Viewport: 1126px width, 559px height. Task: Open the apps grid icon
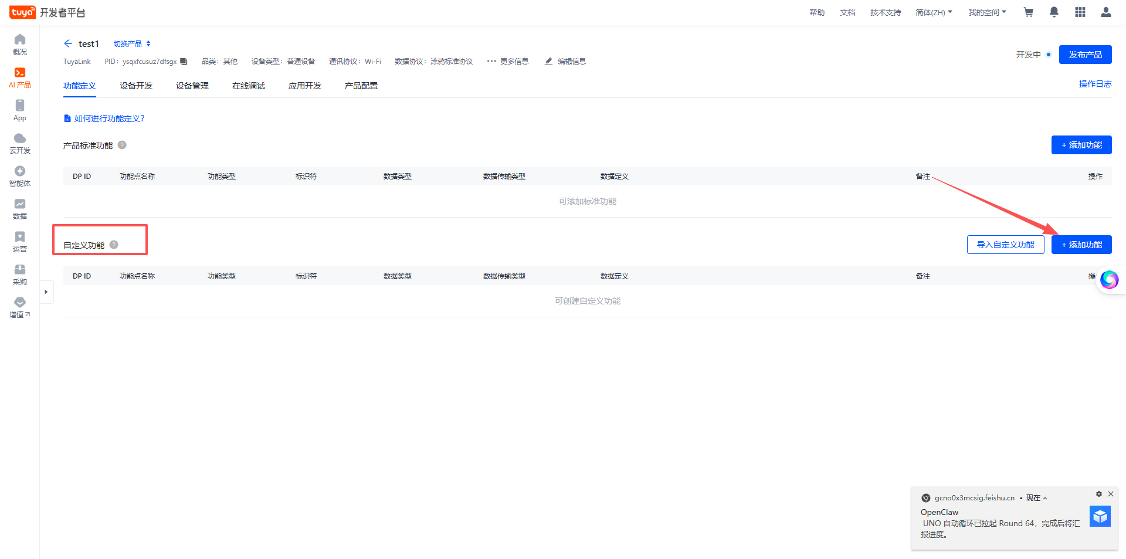[x=1080, y=12]
